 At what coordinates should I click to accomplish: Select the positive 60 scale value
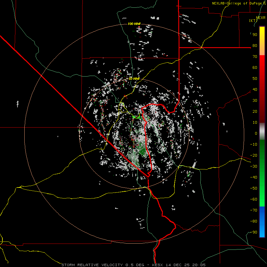pyautogui.click(x=255, y=68)
